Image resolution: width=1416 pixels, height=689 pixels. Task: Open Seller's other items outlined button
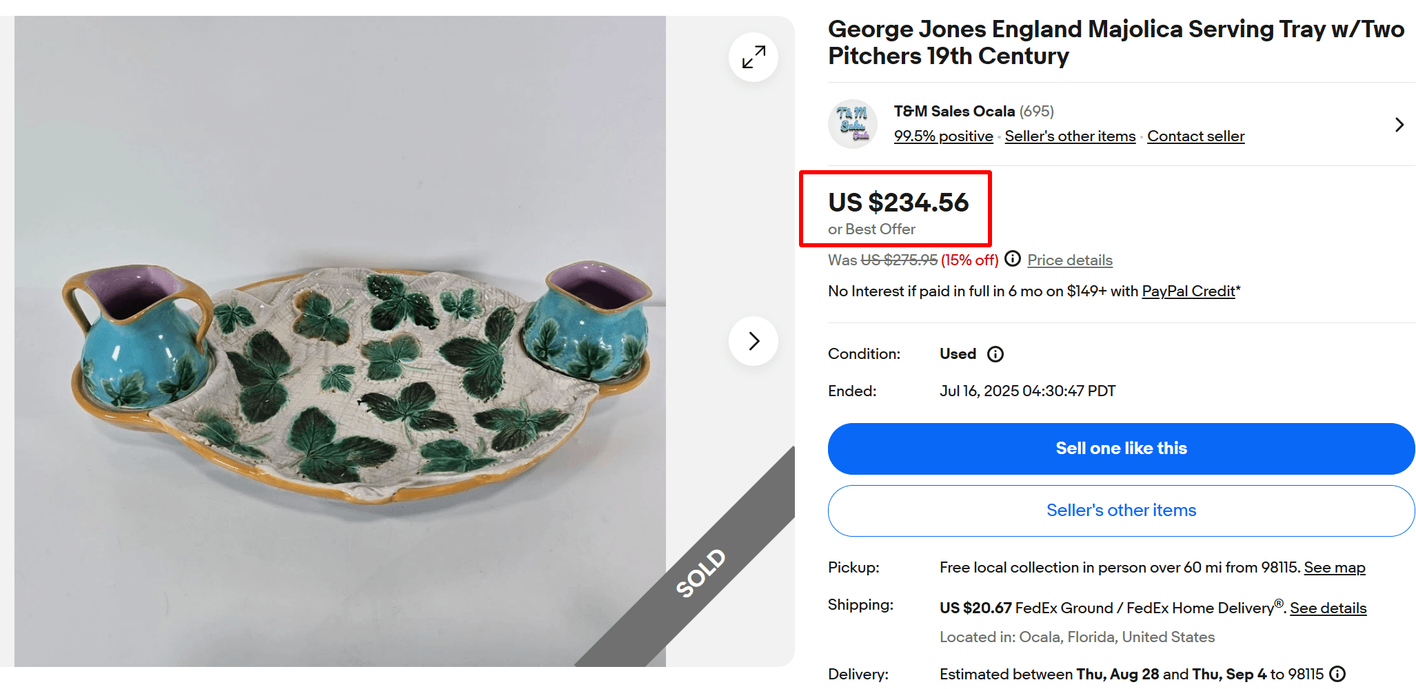point(1121,511)
